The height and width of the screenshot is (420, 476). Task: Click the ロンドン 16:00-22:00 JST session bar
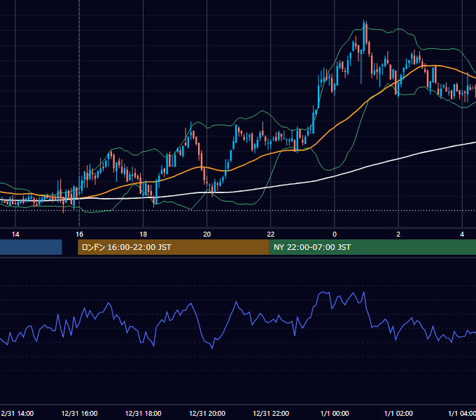click(x=174, y=247)
